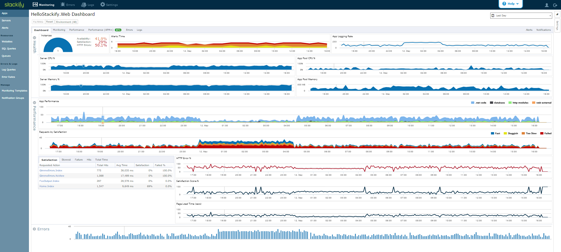The width and height of the screenshot is (561, 252).
Task: Switch to the Performance (APM+) tab
Action: pyautogui.click(x=105, y=30)
